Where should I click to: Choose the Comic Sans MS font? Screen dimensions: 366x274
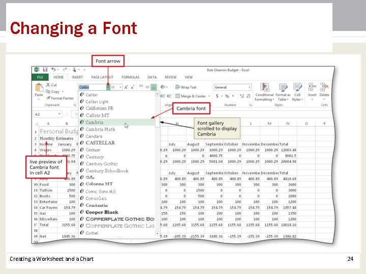(117, 191)
